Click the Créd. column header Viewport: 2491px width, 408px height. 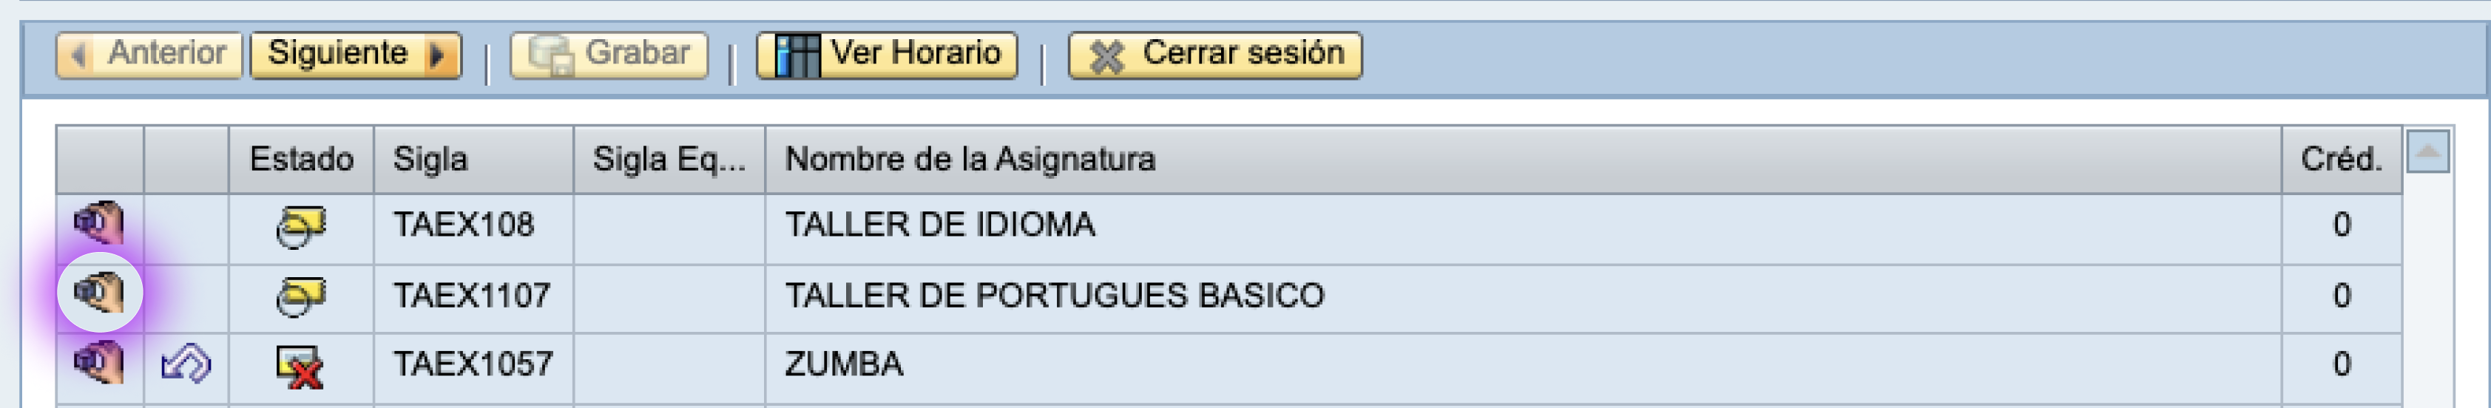[2341, 160]
